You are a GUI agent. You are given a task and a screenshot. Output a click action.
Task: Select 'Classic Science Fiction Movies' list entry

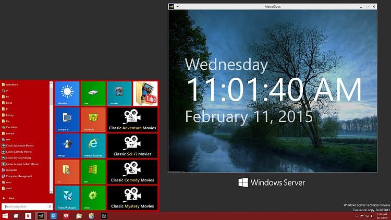point(20,164)
